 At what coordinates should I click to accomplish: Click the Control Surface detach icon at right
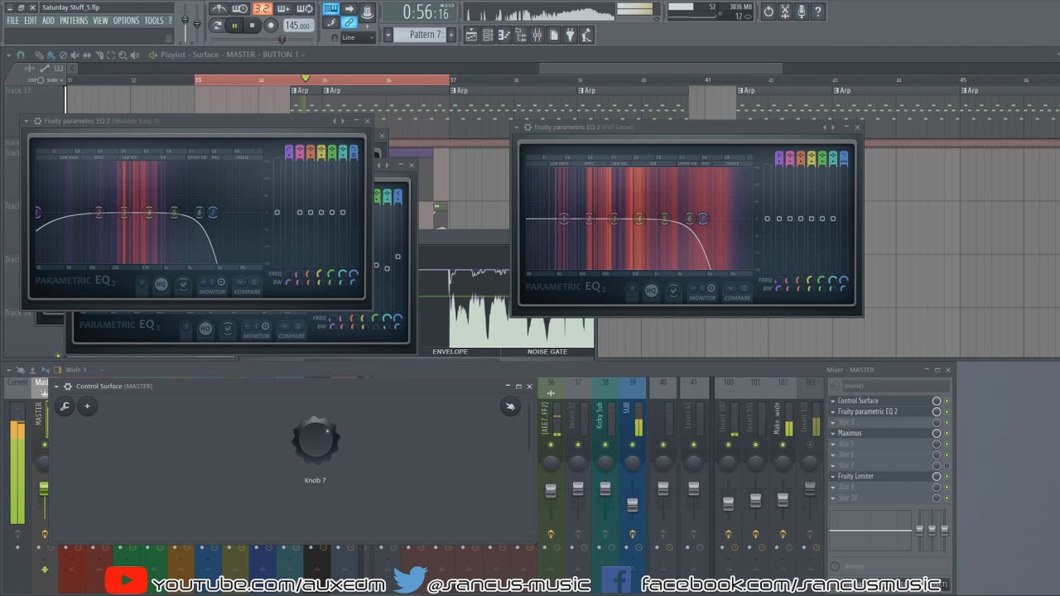coord(510,406)
